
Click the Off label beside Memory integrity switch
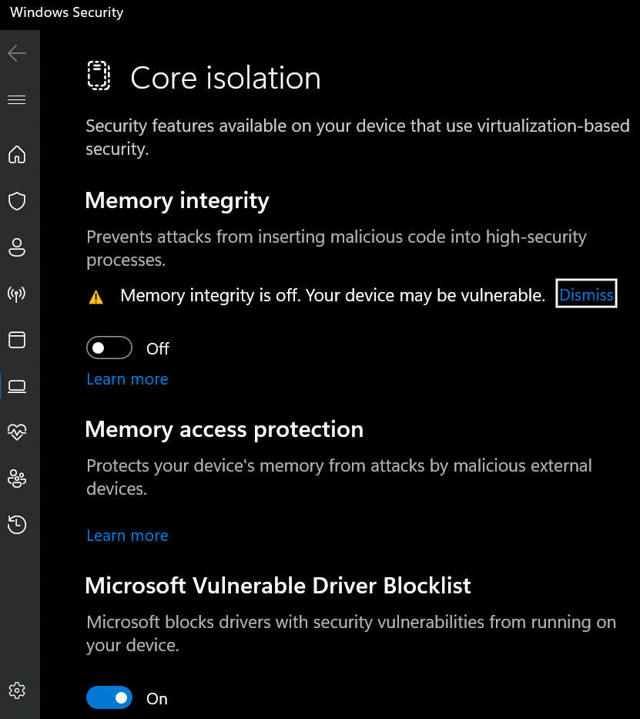pyautogui.click(x=157, y=348)
